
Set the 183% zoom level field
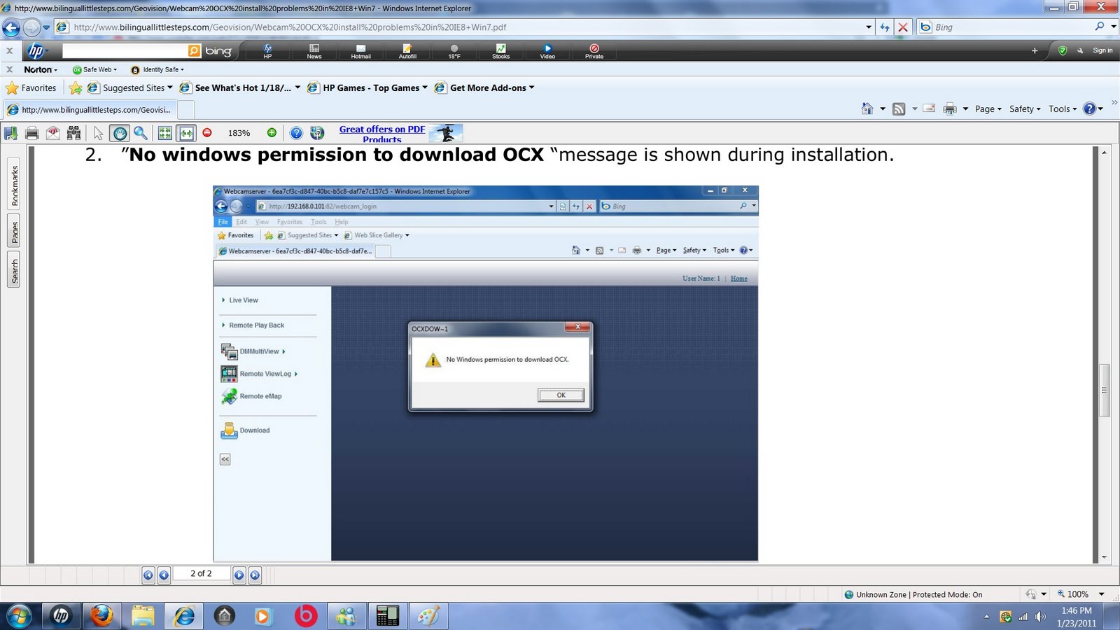239,133
